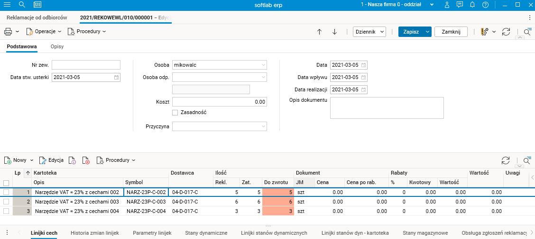Expand the Przyczyna dropdown

[x=263, y=127]
